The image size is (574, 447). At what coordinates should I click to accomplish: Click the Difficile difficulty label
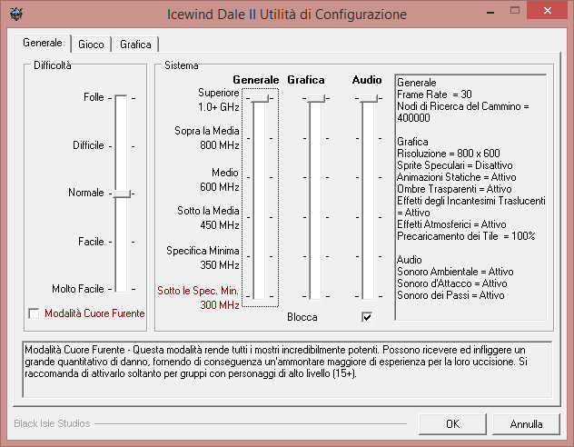point(88,145)
